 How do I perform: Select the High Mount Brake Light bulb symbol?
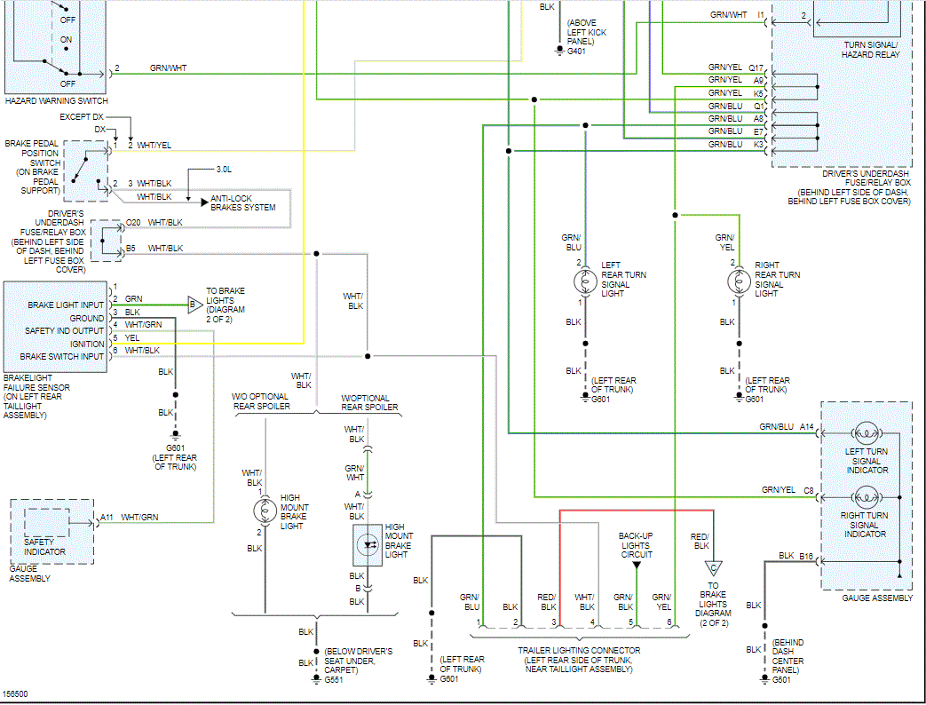(x=265, y=511)
